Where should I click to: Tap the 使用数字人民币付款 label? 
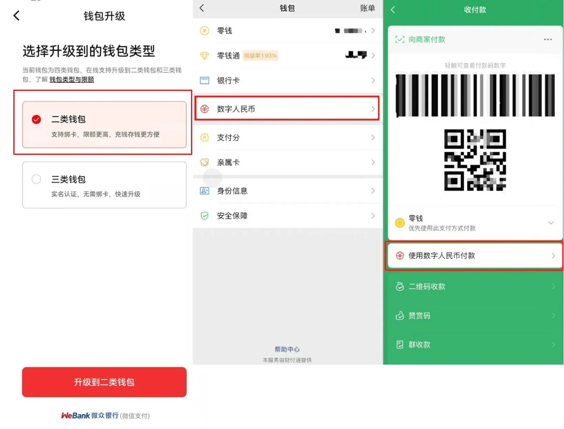coord(442,256)
